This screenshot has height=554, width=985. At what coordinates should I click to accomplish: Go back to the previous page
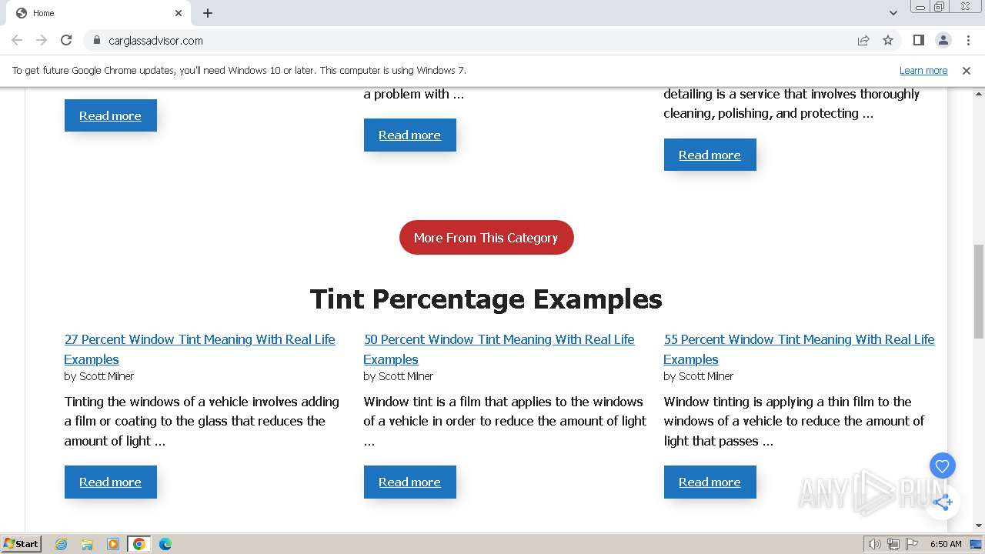pyautogui.click(x=17, y=40)
